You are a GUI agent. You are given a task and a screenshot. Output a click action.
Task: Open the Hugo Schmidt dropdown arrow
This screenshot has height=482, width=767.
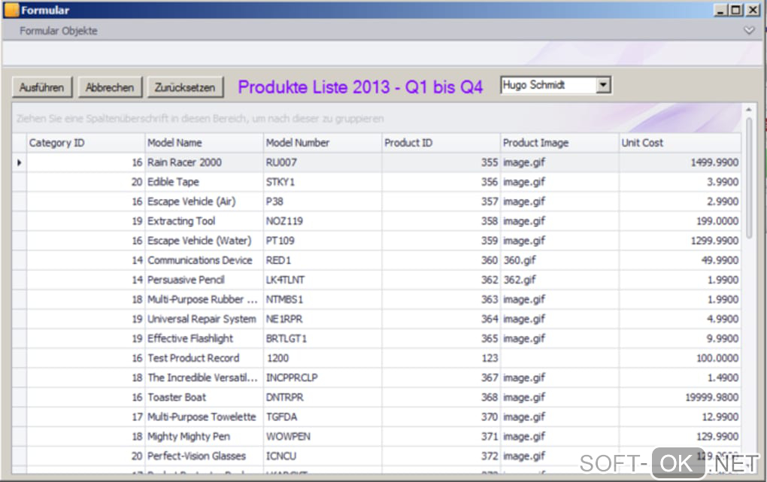pos(604,85)
